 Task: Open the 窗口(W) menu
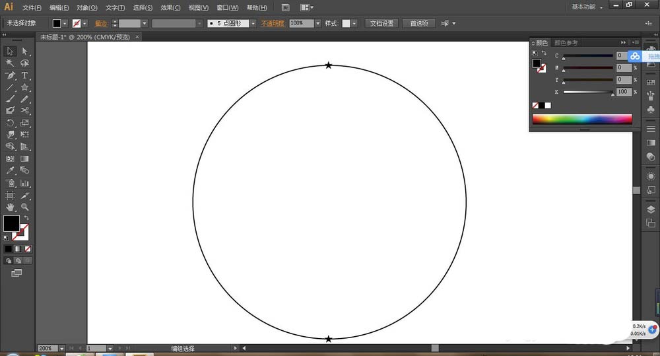227,7
